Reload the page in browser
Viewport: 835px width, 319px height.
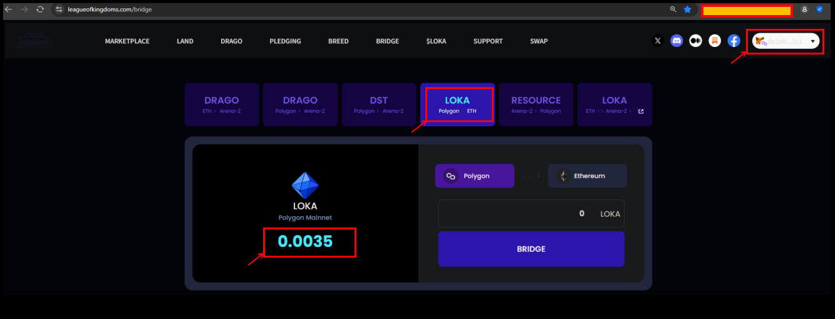pos(40,9)
